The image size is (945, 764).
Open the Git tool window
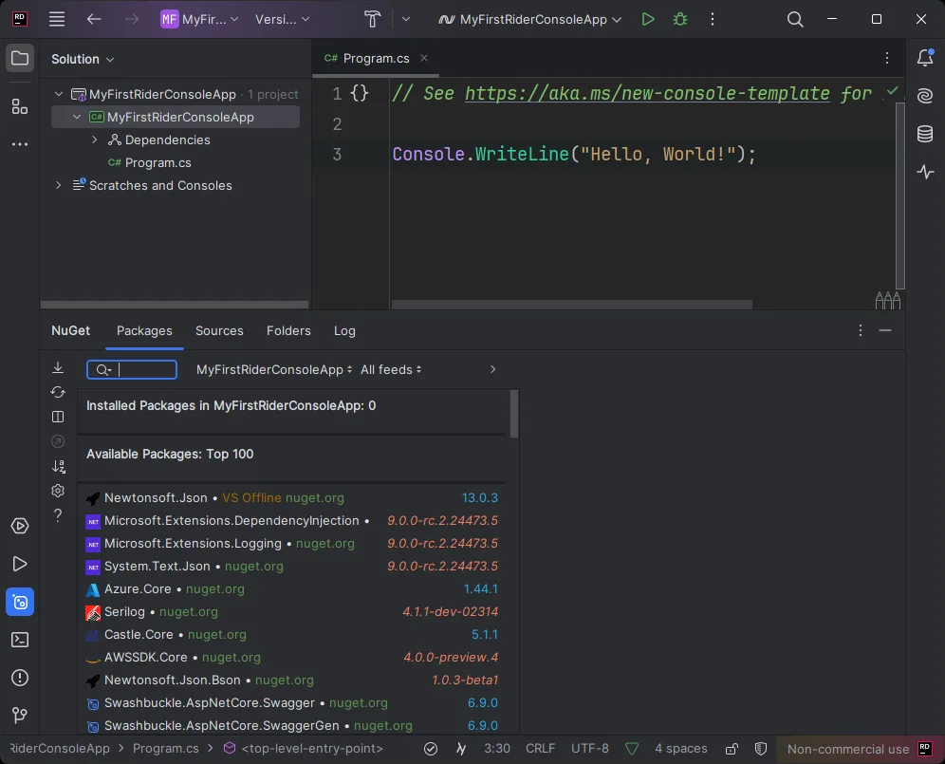tap(20, 716)
